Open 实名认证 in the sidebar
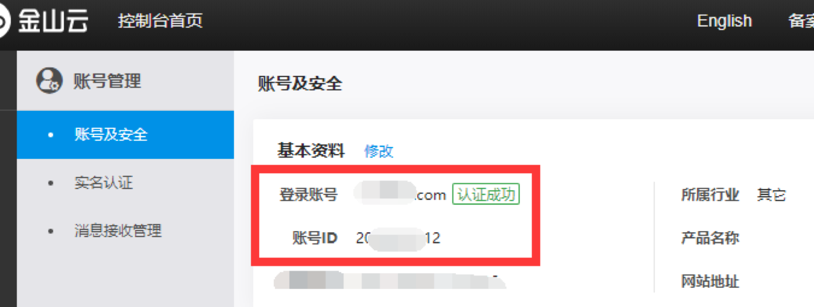 tap(125, 183)
